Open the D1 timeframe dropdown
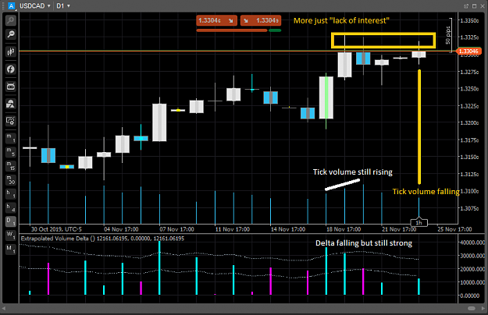The image size is (488, 315). (63, 6)
